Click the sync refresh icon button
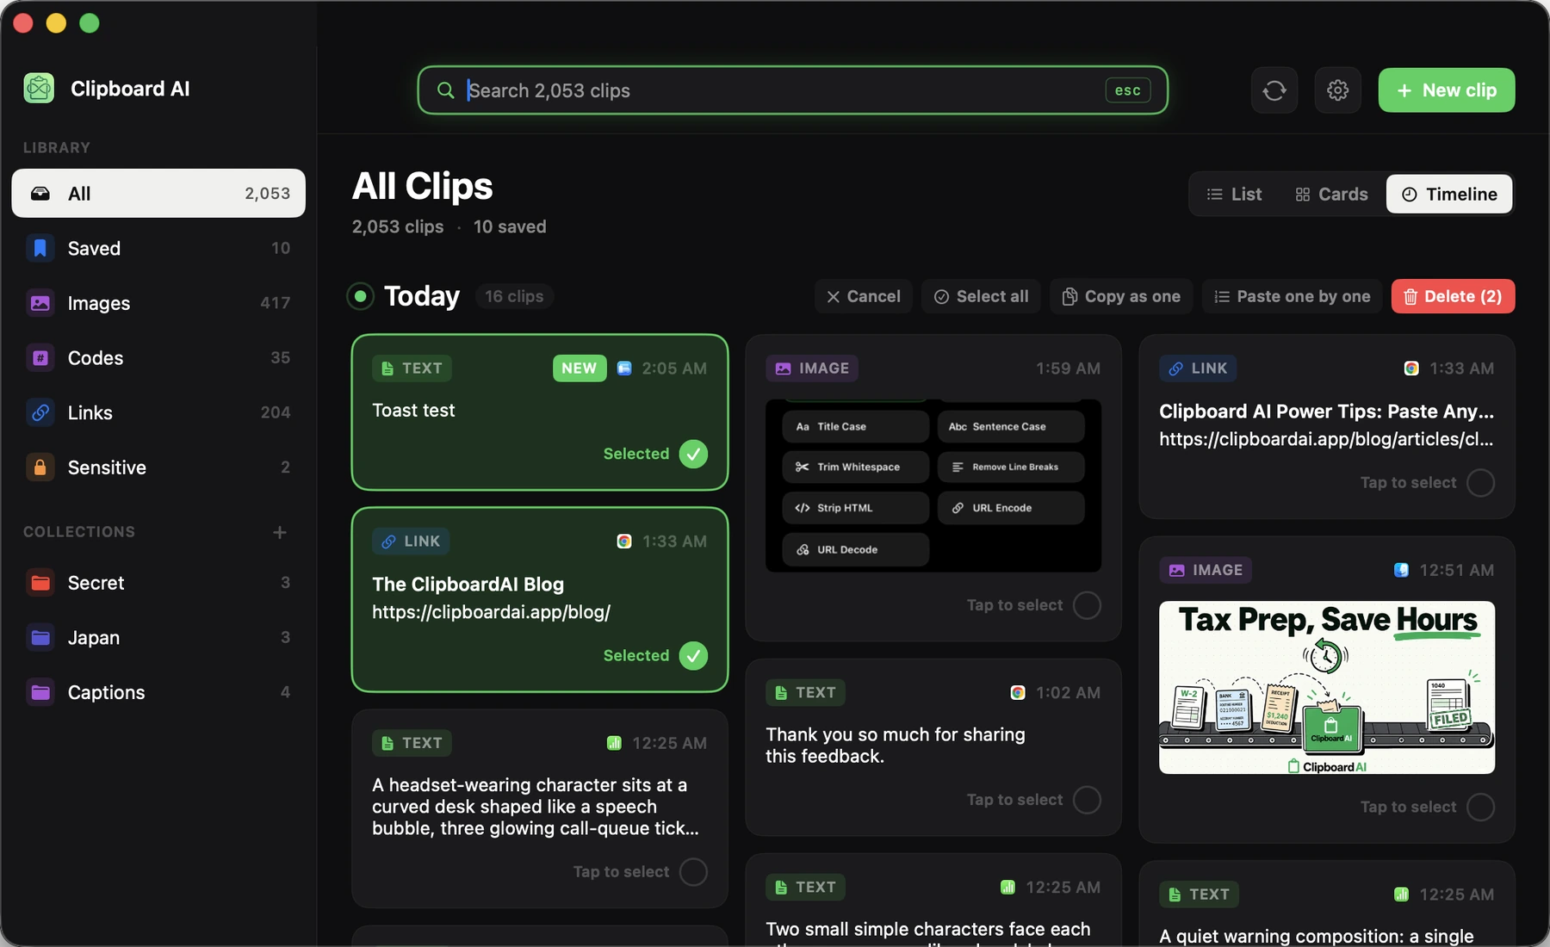This screenshot has width=1550, height=947. (x=1274, y=90)
